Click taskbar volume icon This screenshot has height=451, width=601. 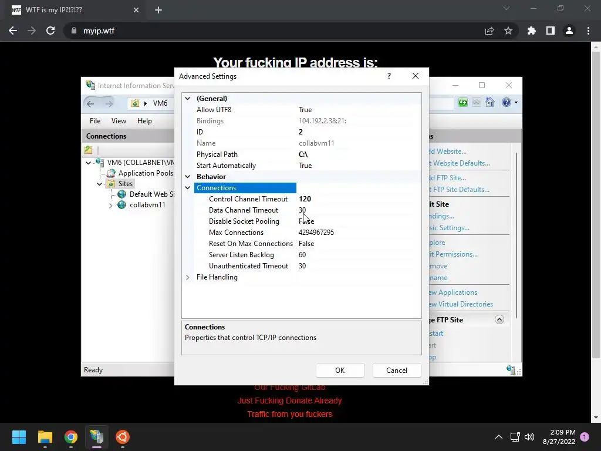(529, 437)
